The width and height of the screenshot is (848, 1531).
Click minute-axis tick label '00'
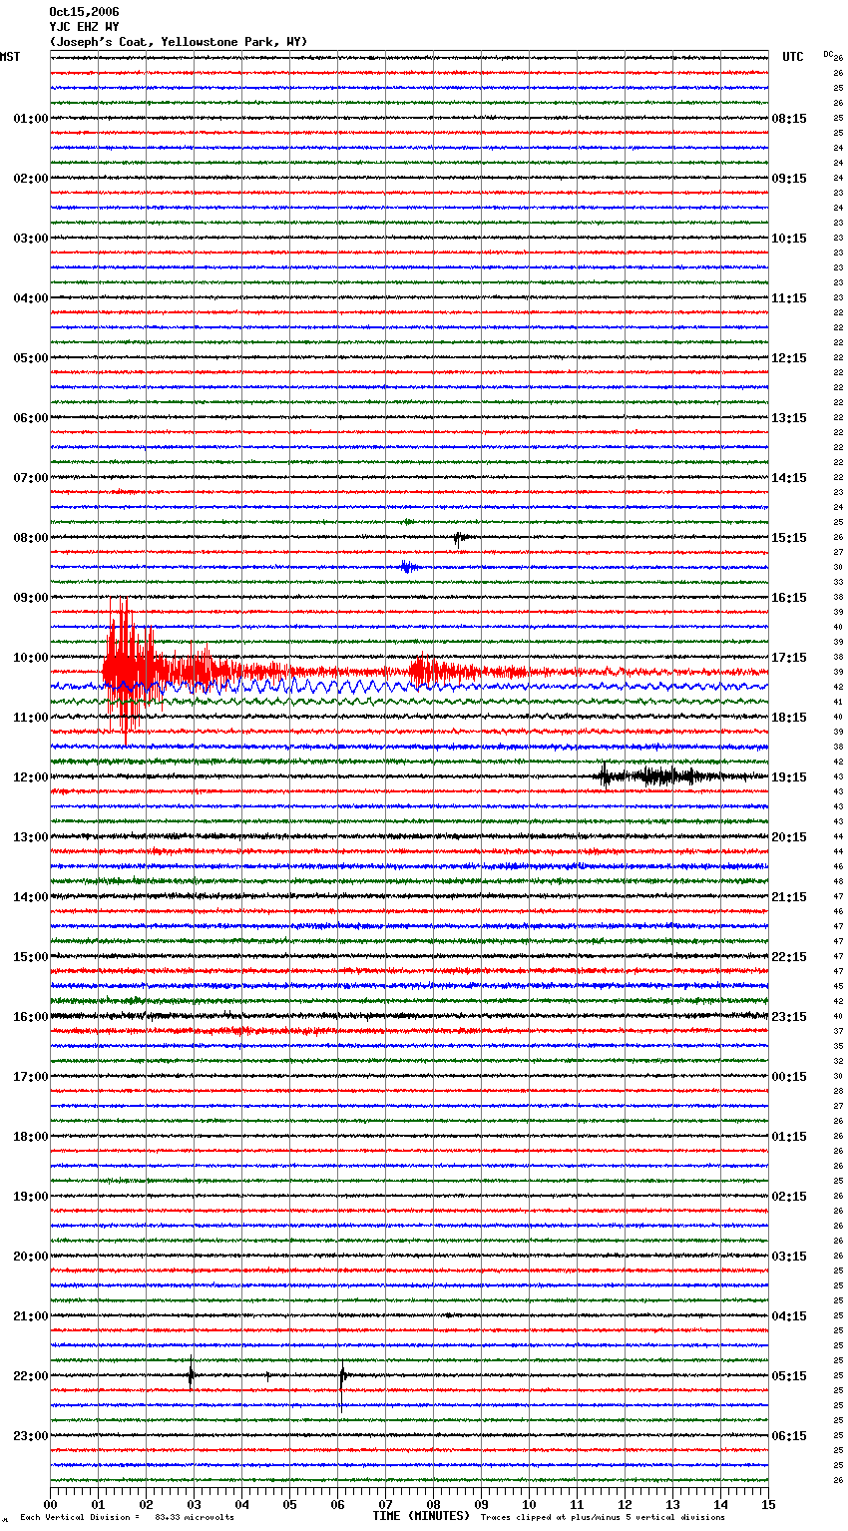click(50, 1504)
